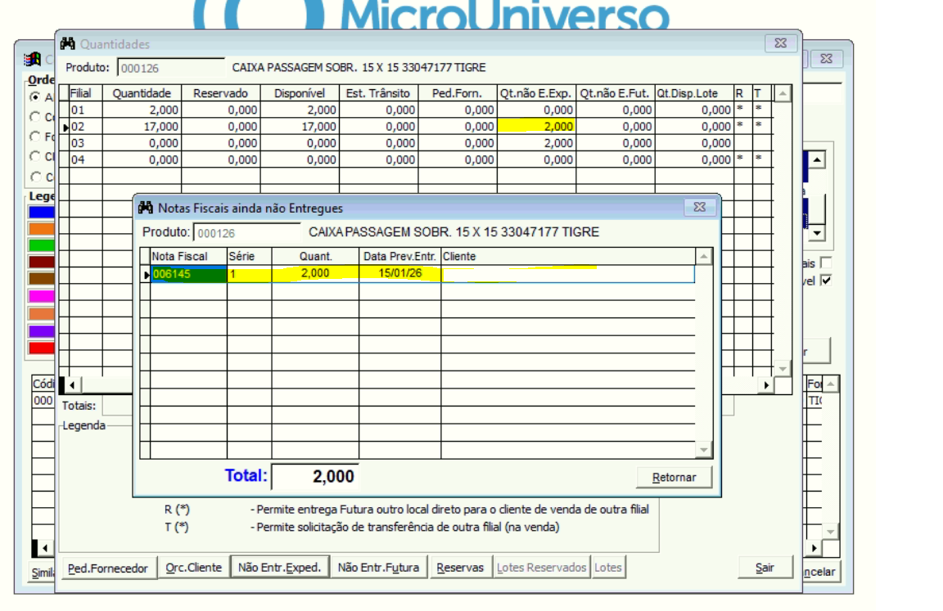The height and width of the screenshot is (611, 943).
Task: Click the Sair button
Action: click(765, 568)
